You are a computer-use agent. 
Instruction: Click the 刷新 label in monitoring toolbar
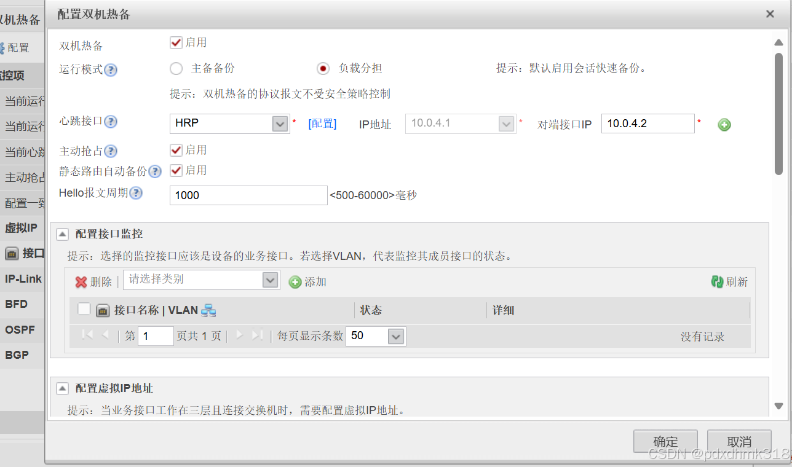(737, 282)
